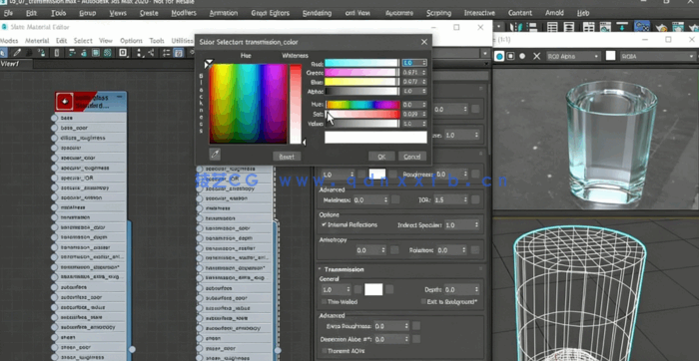Click Cancel in the Color Selector
The height and width of the screenshot is (361, 699).
(412, 157)
